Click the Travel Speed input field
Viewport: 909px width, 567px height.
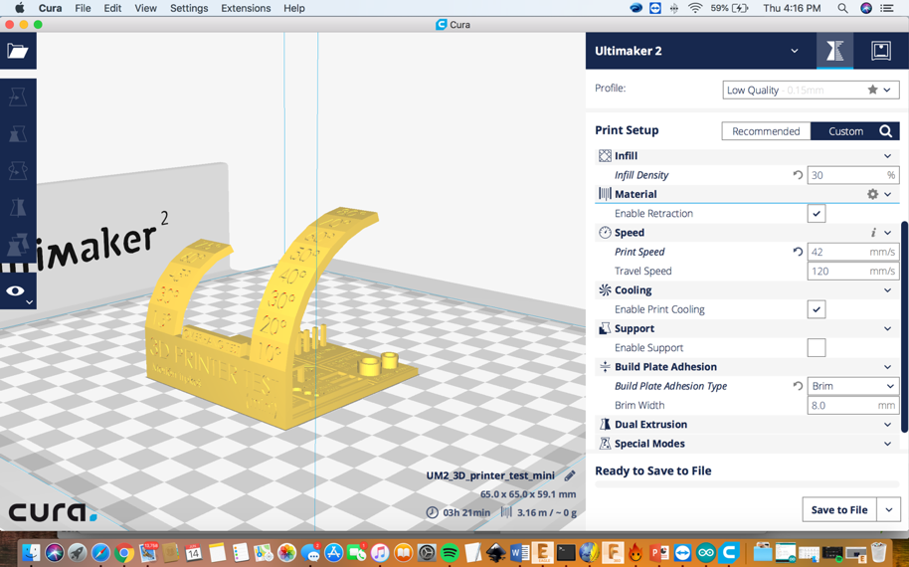click(852, 271)
